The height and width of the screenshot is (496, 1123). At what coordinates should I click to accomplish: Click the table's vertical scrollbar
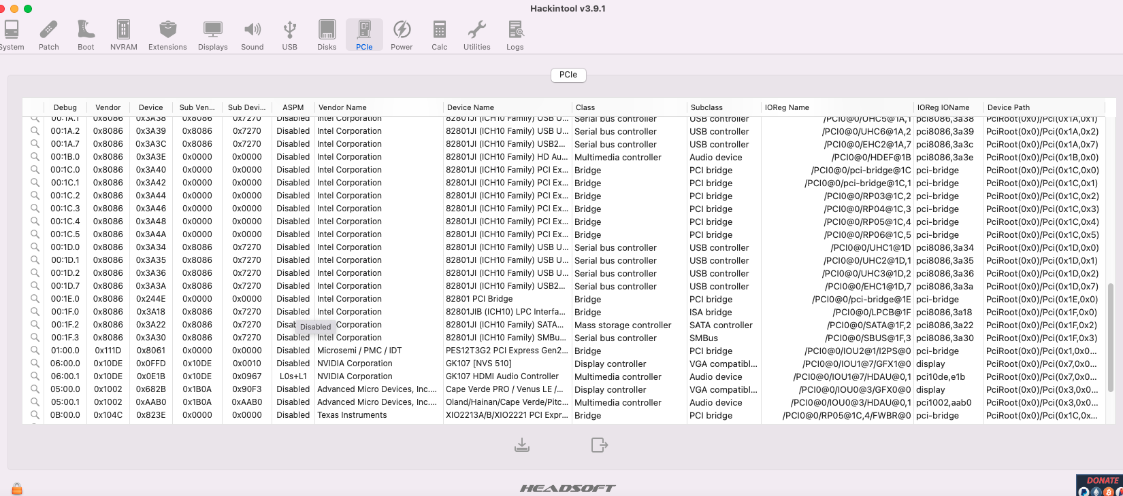(1111, 338)
